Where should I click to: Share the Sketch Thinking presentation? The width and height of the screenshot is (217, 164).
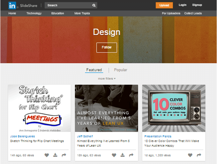coord(64,155)
